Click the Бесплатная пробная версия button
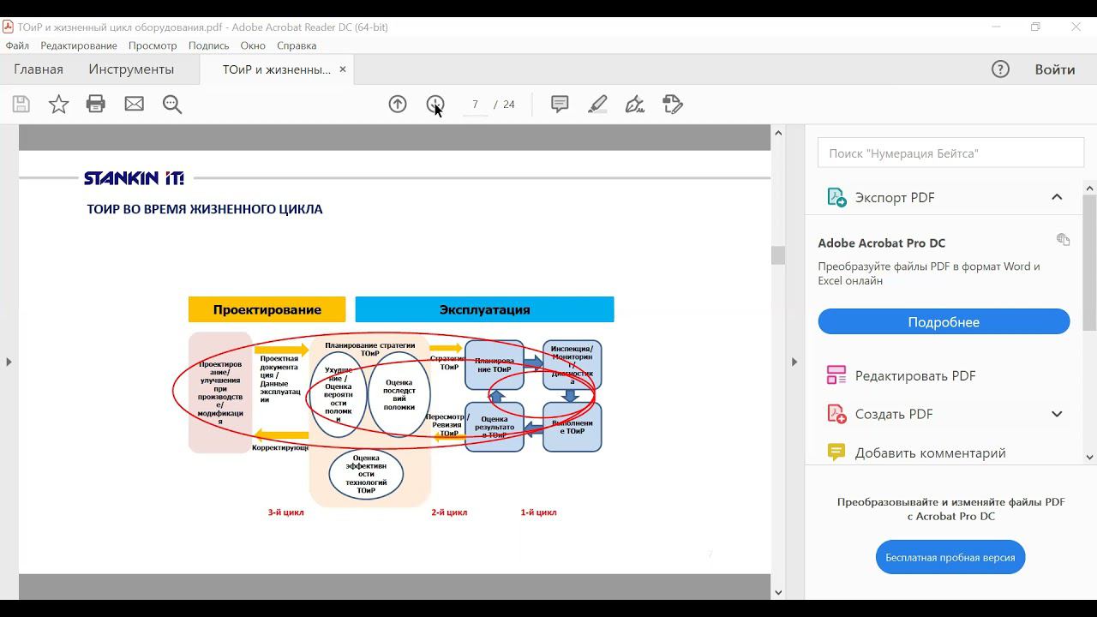 tap(950, 557)
